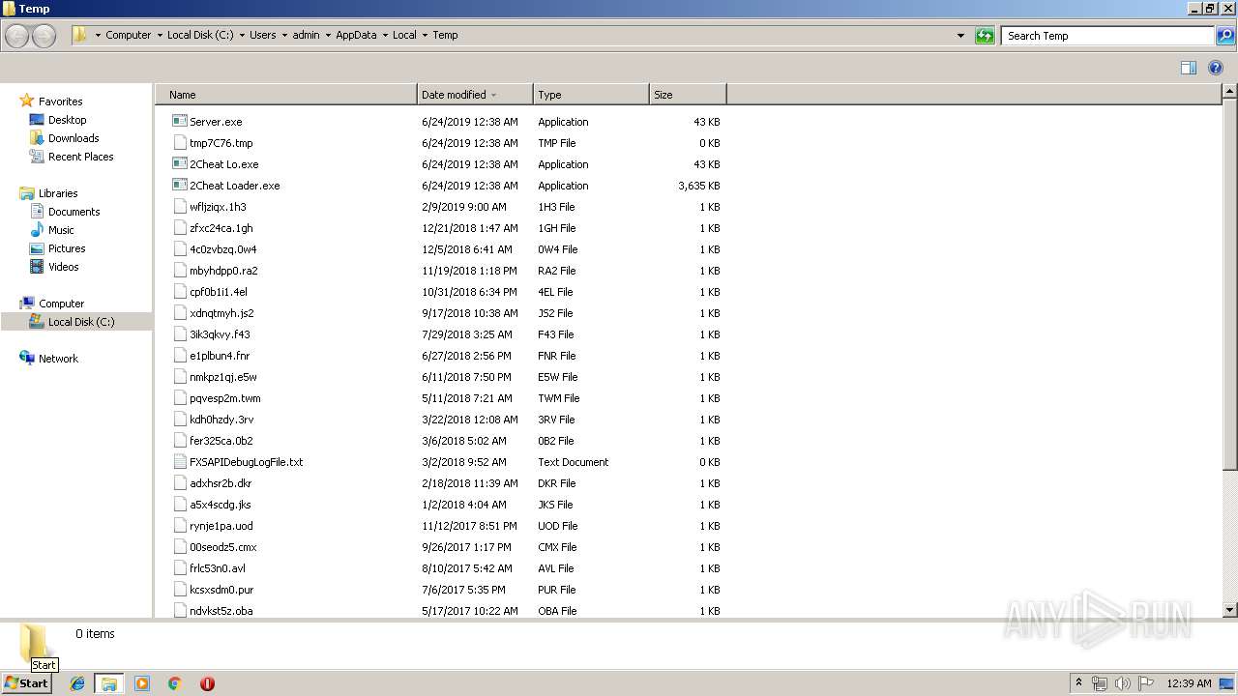Viewport: 1238px width, 696px height.
Task: Select the file e1plbun4.fnr
Action: pyautogui.click(x=220, y=356)
